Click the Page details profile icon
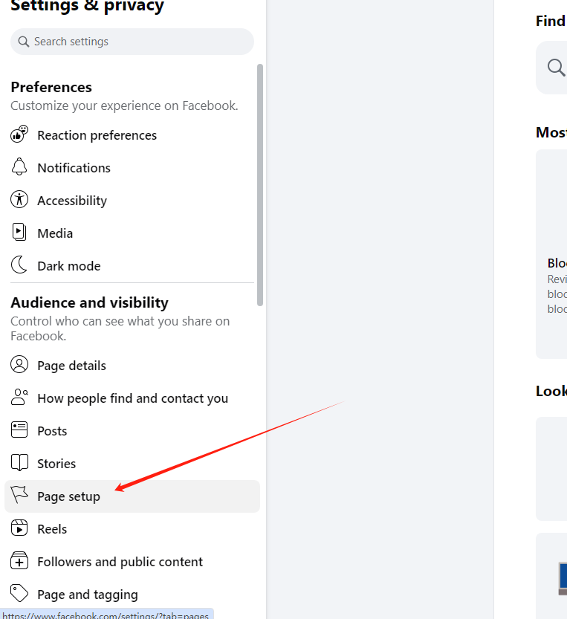The width and height of the screenshot is (567, 619). [x=19, y=366]
